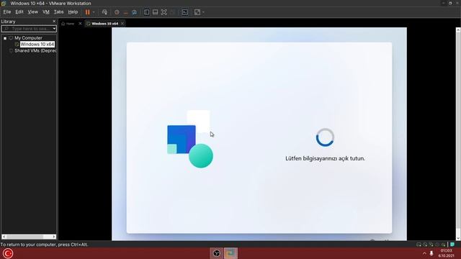This screenshot has height=259, width=461.
Task: Close the Library panel
Action: coord(54,22)
